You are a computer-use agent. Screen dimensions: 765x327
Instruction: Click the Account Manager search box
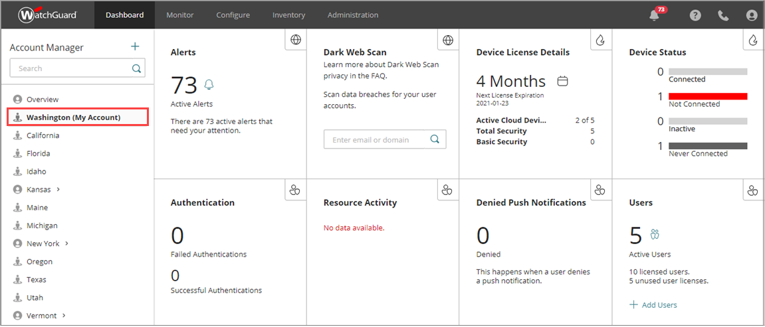[x=71, y=68]
